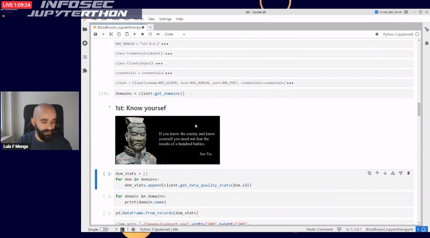Open the Running Terminals and Kernels sidebar icon
The image size is (430, 238).
pos(85,43)
